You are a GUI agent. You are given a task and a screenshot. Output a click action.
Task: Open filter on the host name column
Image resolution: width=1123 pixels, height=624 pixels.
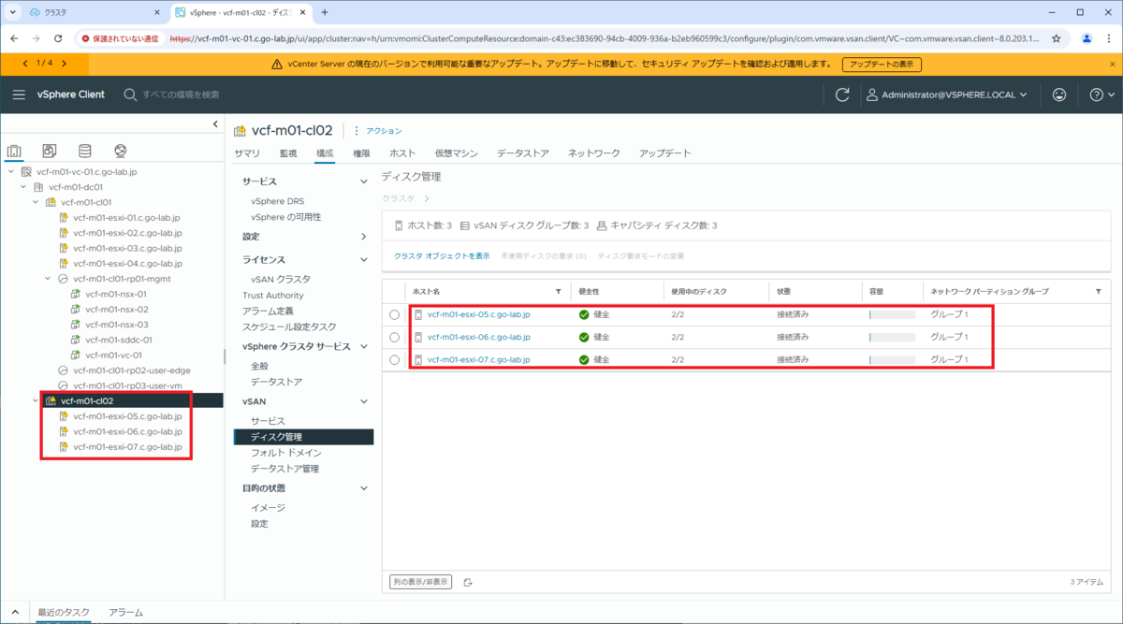559,291
